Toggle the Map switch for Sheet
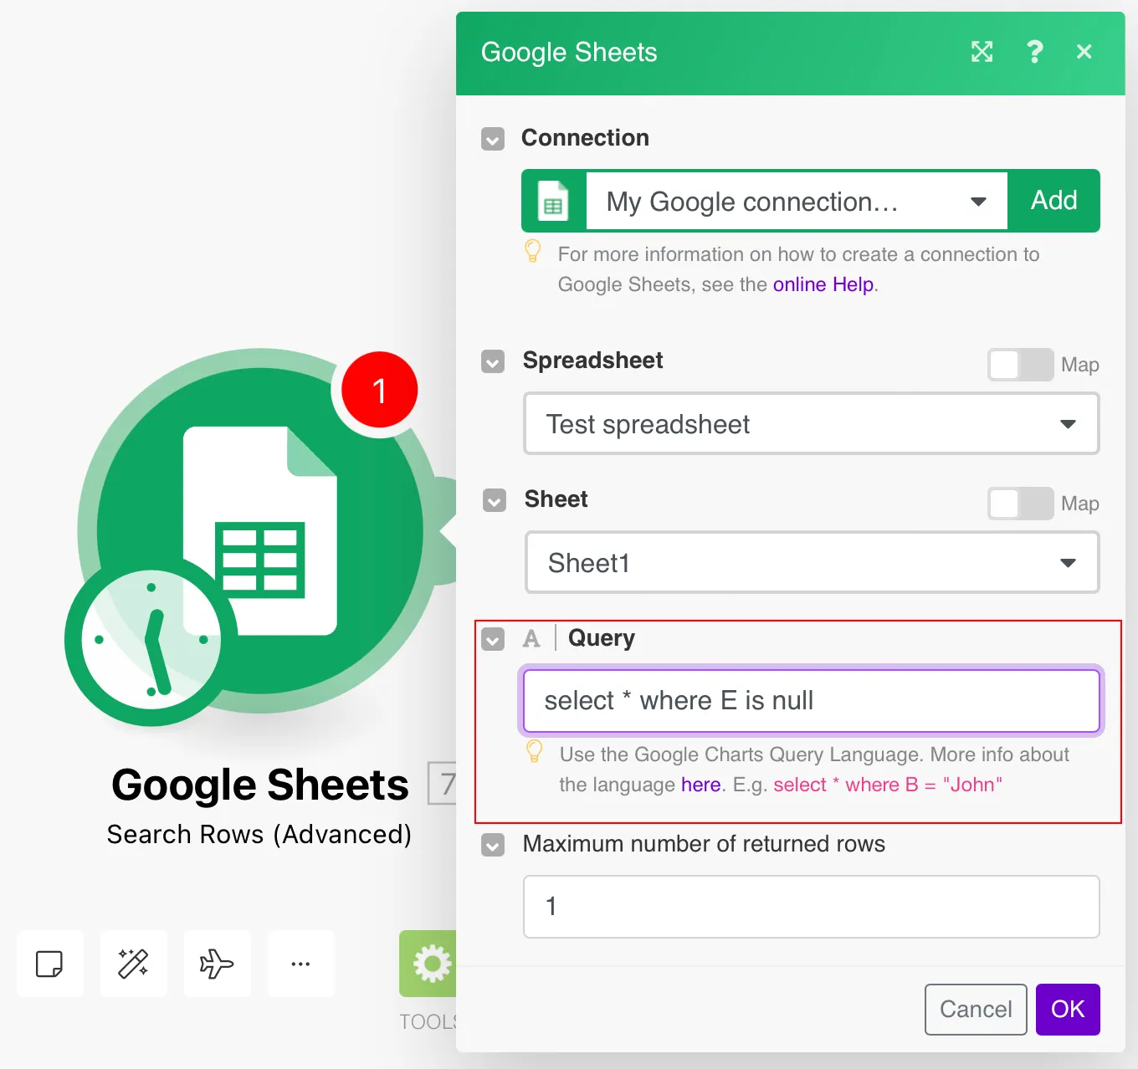Viewport: 1138px width, 1069px height. pyautogui.click(x=1021, y=504)
